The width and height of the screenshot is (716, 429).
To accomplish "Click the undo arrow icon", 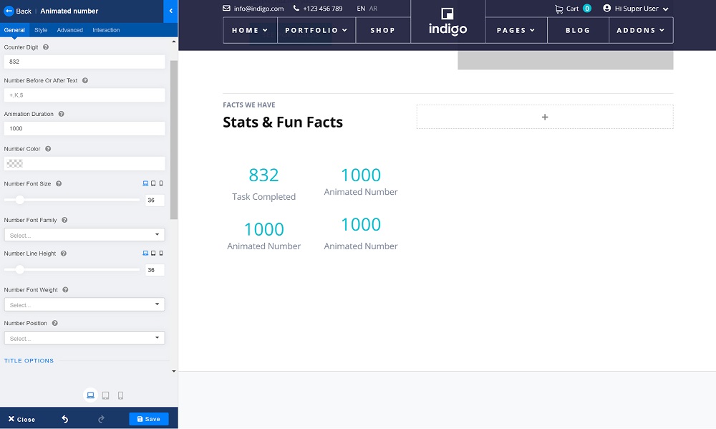I will pos(65,419).
